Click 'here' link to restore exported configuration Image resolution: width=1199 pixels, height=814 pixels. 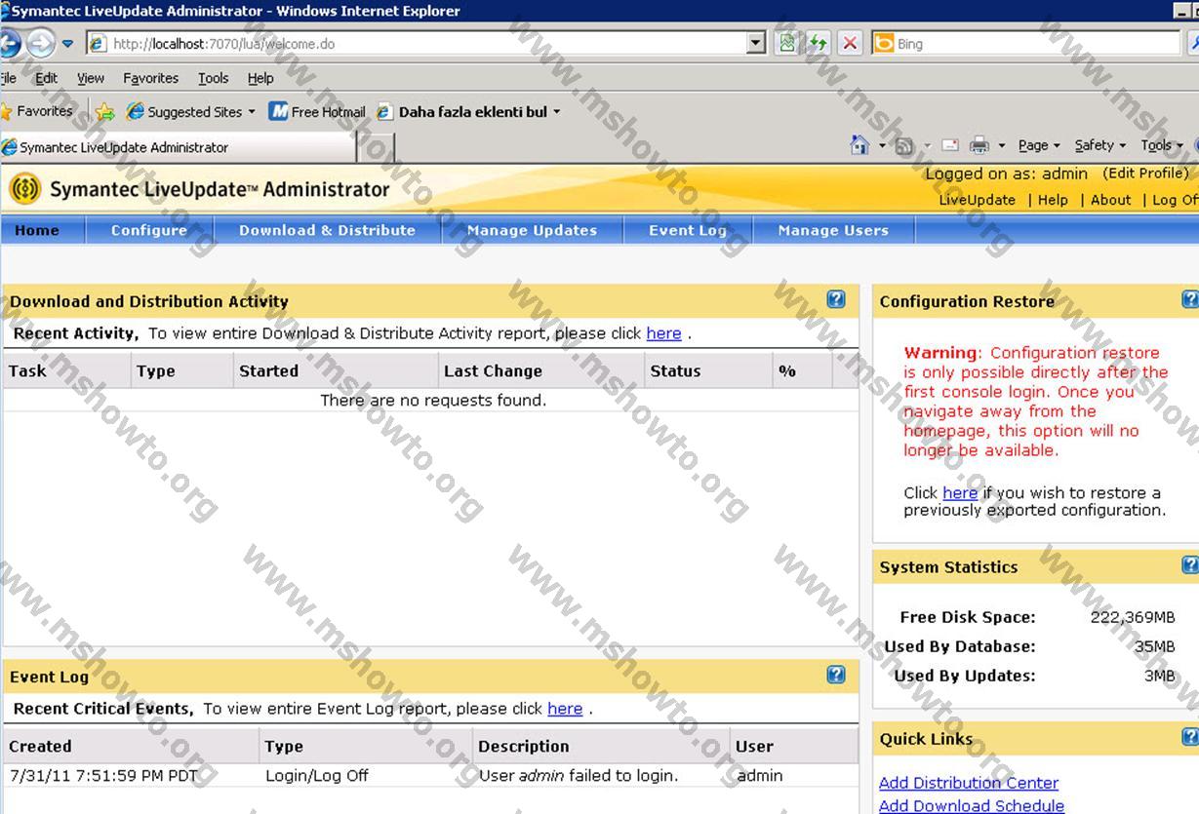pos(960,493)
